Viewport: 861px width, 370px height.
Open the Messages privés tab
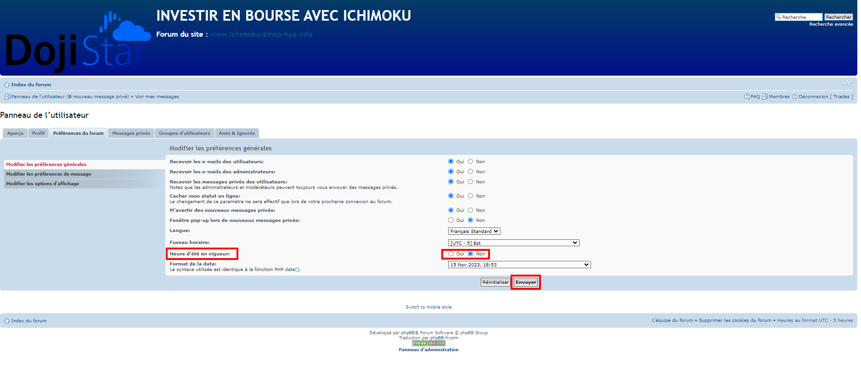131,133
